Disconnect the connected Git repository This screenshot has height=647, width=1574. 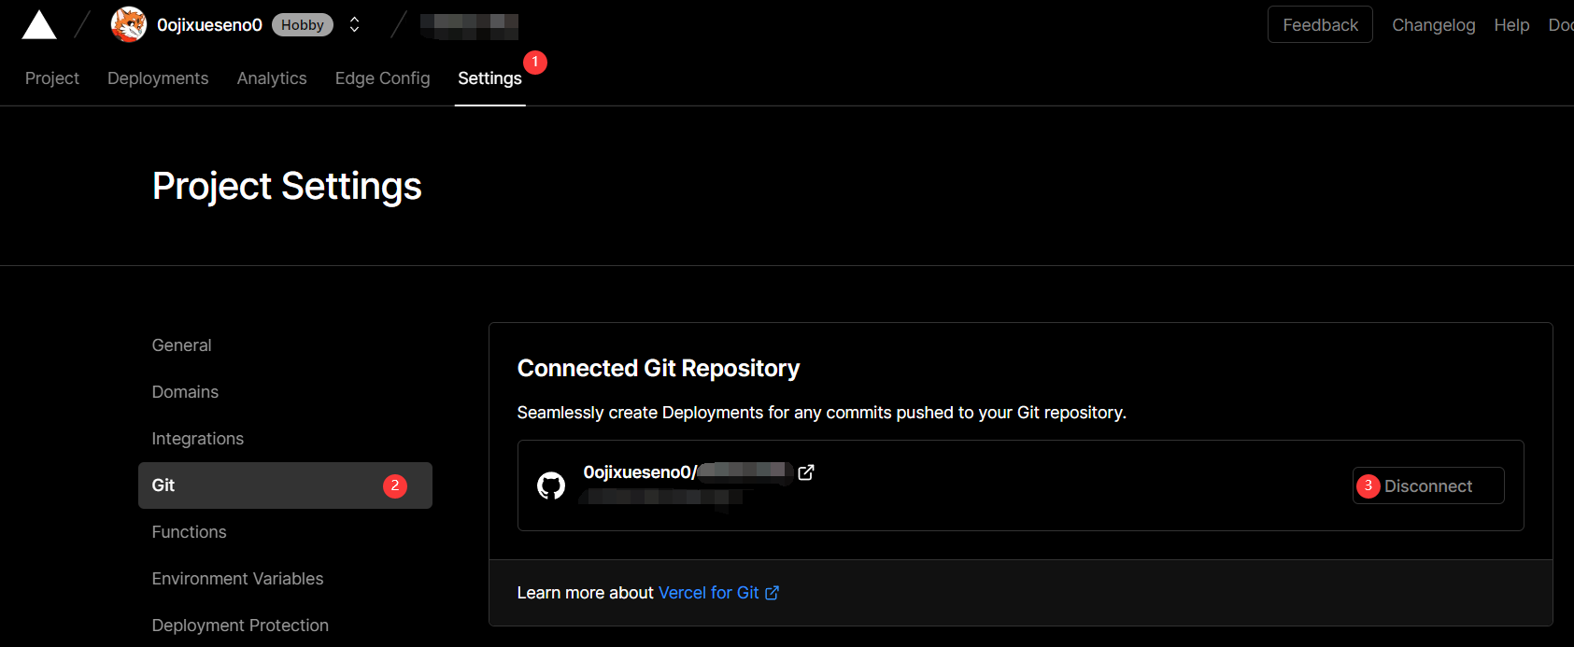(x=1428, y=485)
